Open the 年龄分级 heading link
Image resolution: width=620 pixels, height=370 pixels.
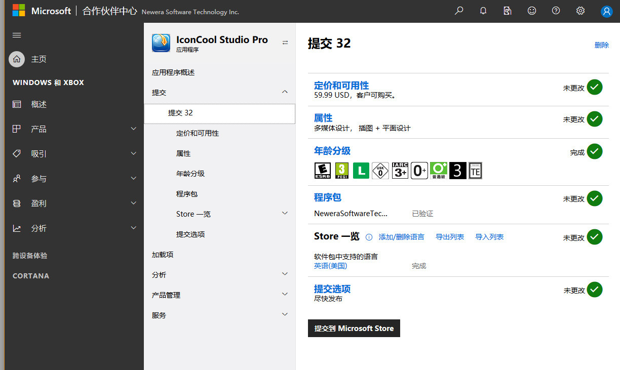pos(332,151)
